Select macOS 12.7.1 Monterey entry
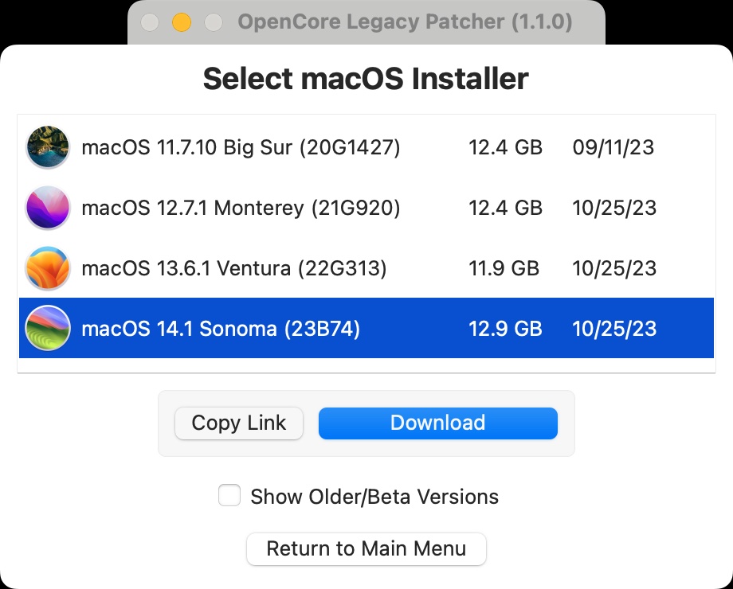The height and width of the screenshot is (589, 733). pos(366,208)
